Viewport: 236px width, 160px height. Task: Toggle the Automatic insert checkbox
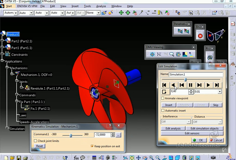[x=163, y=111]
